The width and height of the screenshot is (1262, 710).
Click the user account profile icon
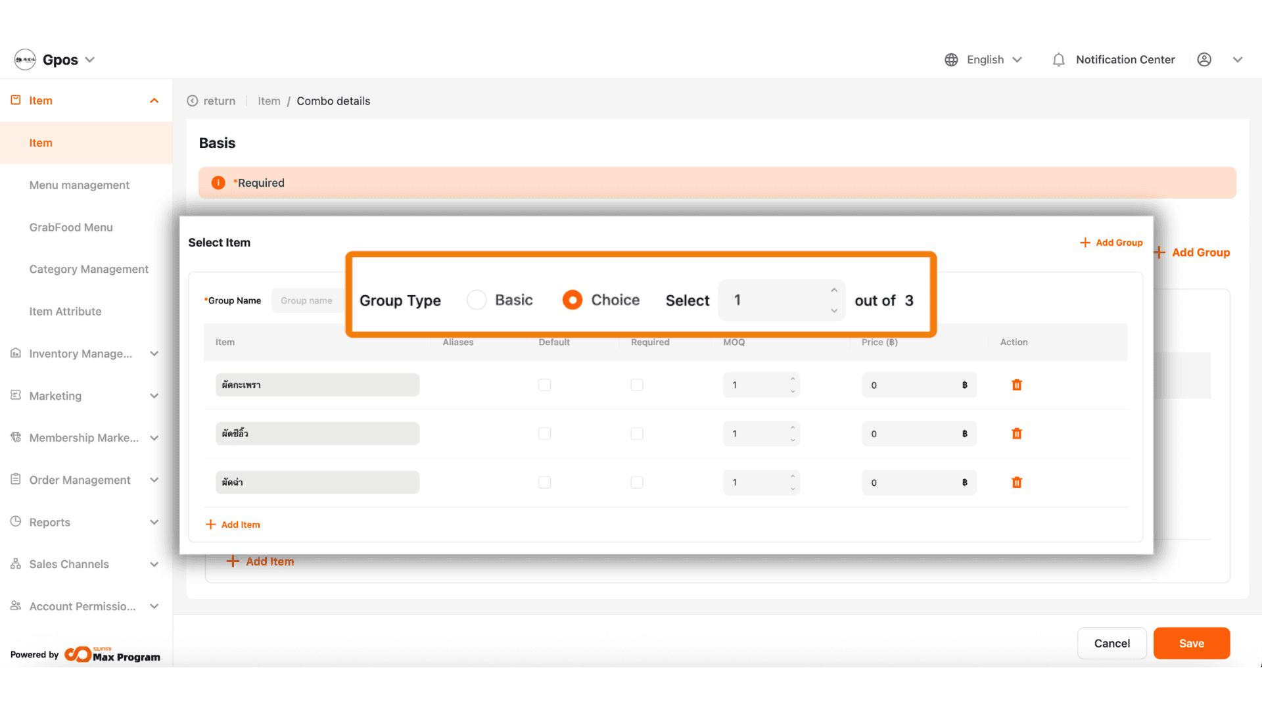(x=1204, y=60)
